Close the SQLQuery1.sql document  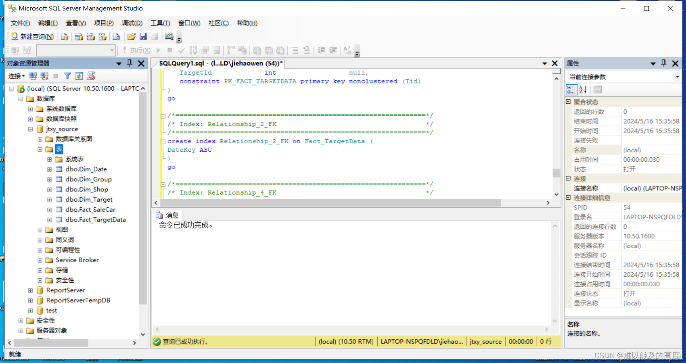555,63
